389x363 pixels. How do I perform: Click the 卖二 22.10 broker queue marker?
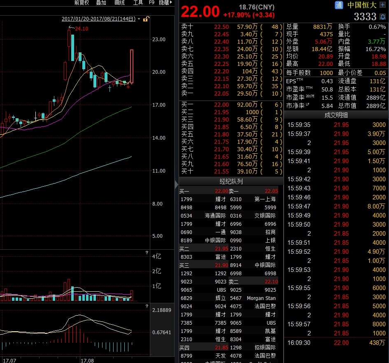(253, 281)
